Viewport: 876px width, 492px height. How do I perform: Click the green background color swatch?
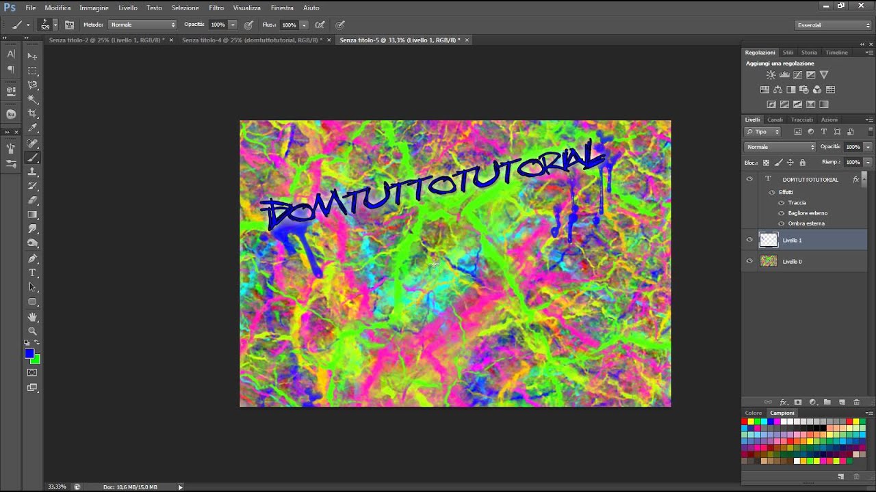point(37,360)
